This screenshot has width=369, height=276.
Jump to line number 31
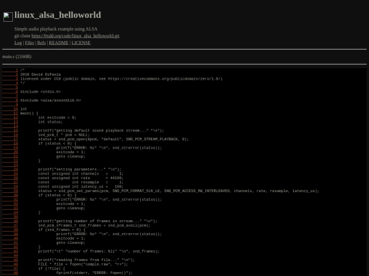pos(10,200)
